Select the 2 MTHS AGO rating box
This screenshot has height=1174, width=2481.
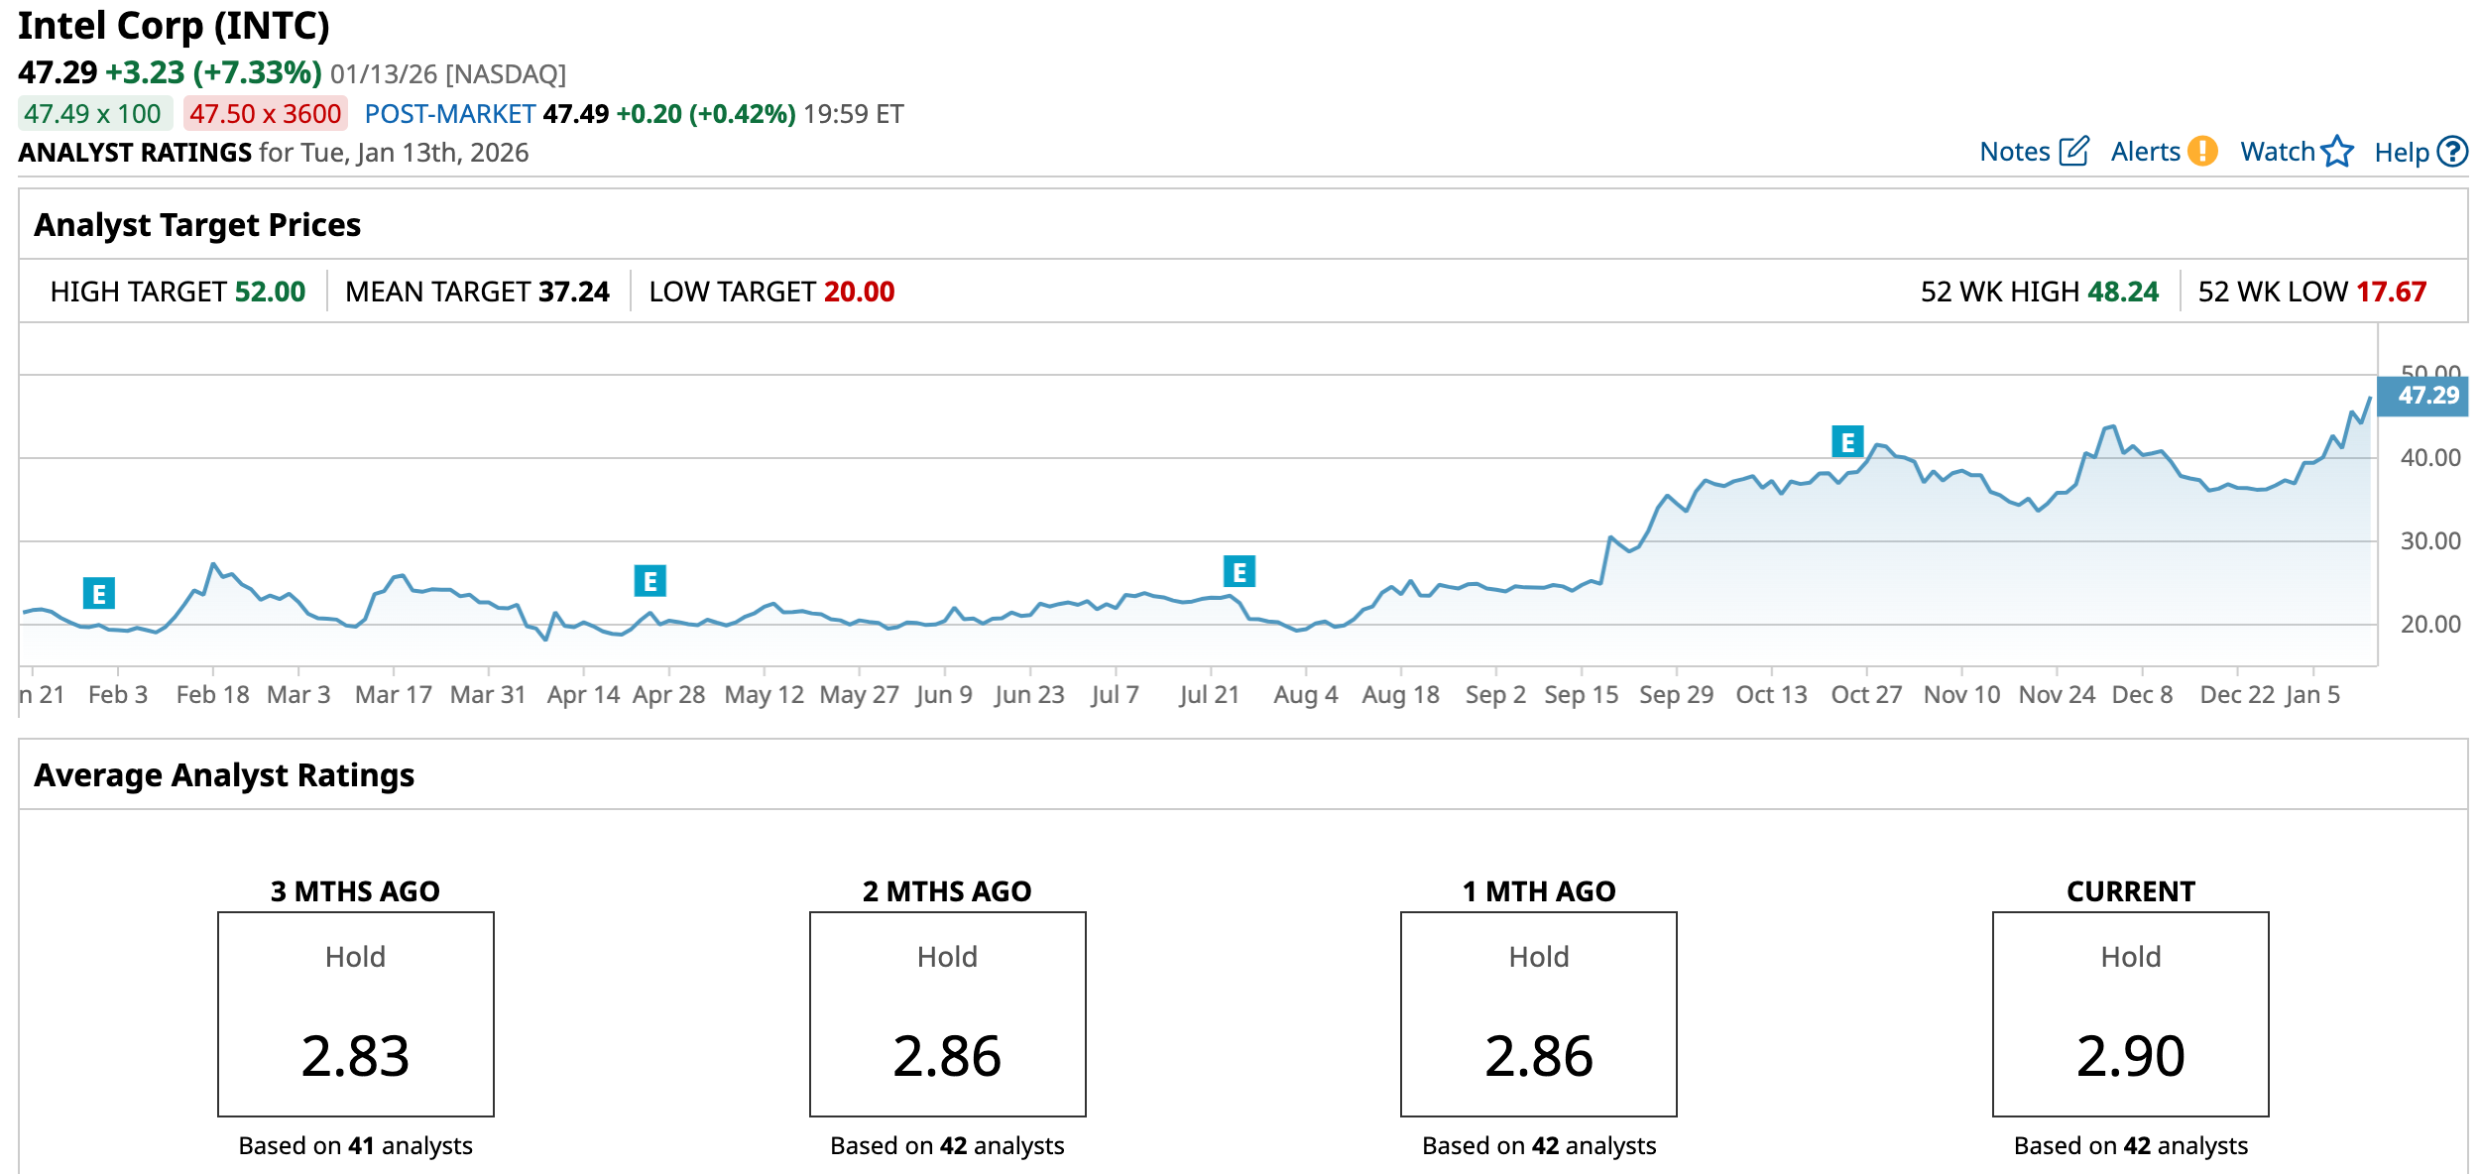[x=947, y=1013]
